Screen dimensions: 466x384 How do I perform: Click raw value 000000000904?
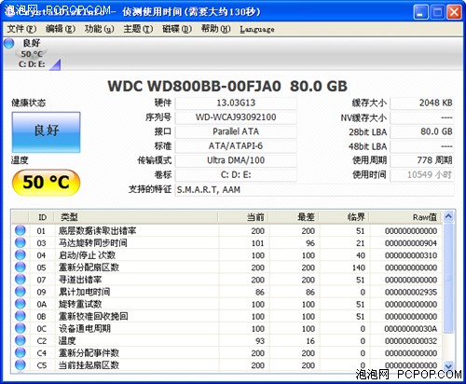(411, 243)
